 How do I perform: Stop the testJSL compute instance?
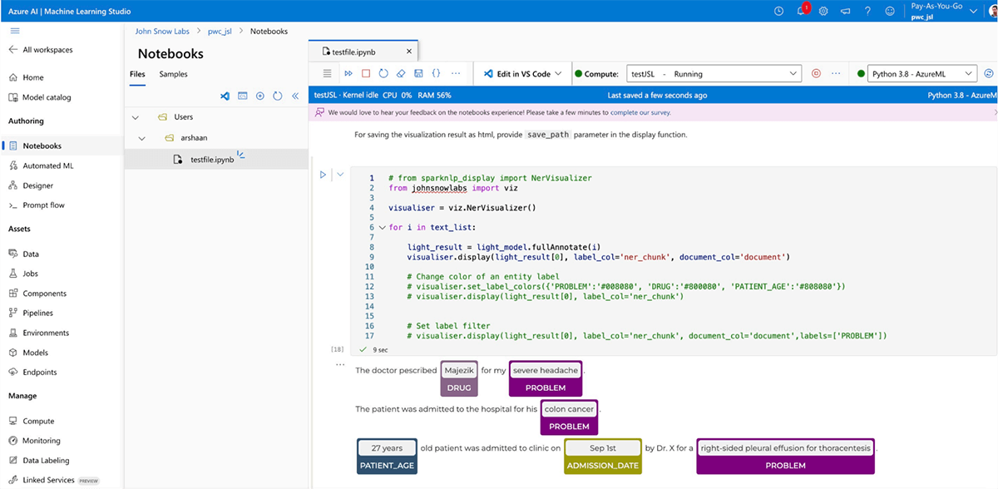click(x=816, y=73)
